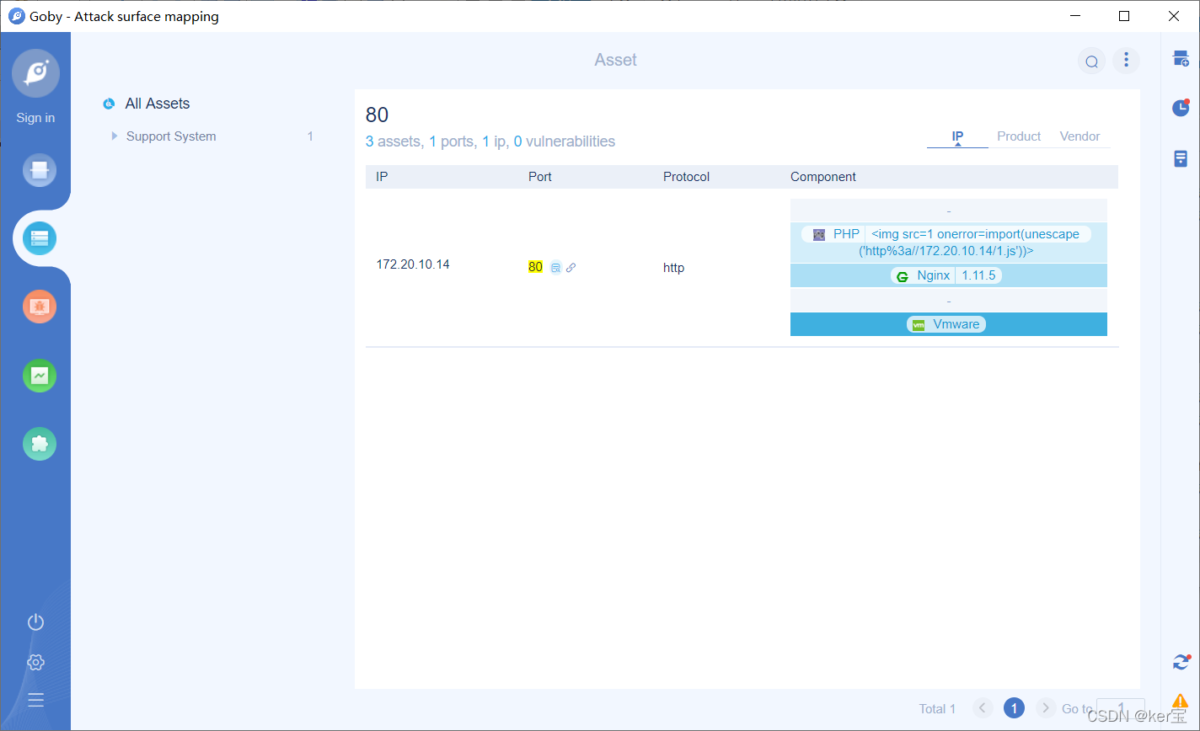
Task: Click the http protocol cell
Action: pyautogui.click(x=673, y=268)
